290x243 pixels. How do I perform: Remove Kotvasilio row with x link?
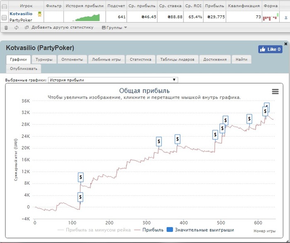(286, 17)
